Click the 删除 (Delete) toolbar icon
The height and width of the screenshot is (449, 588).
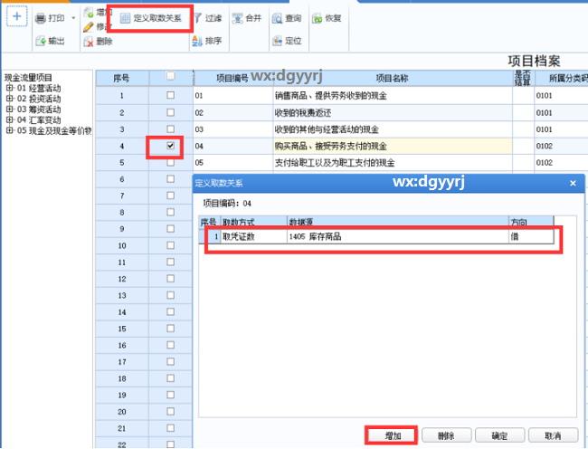89,42
